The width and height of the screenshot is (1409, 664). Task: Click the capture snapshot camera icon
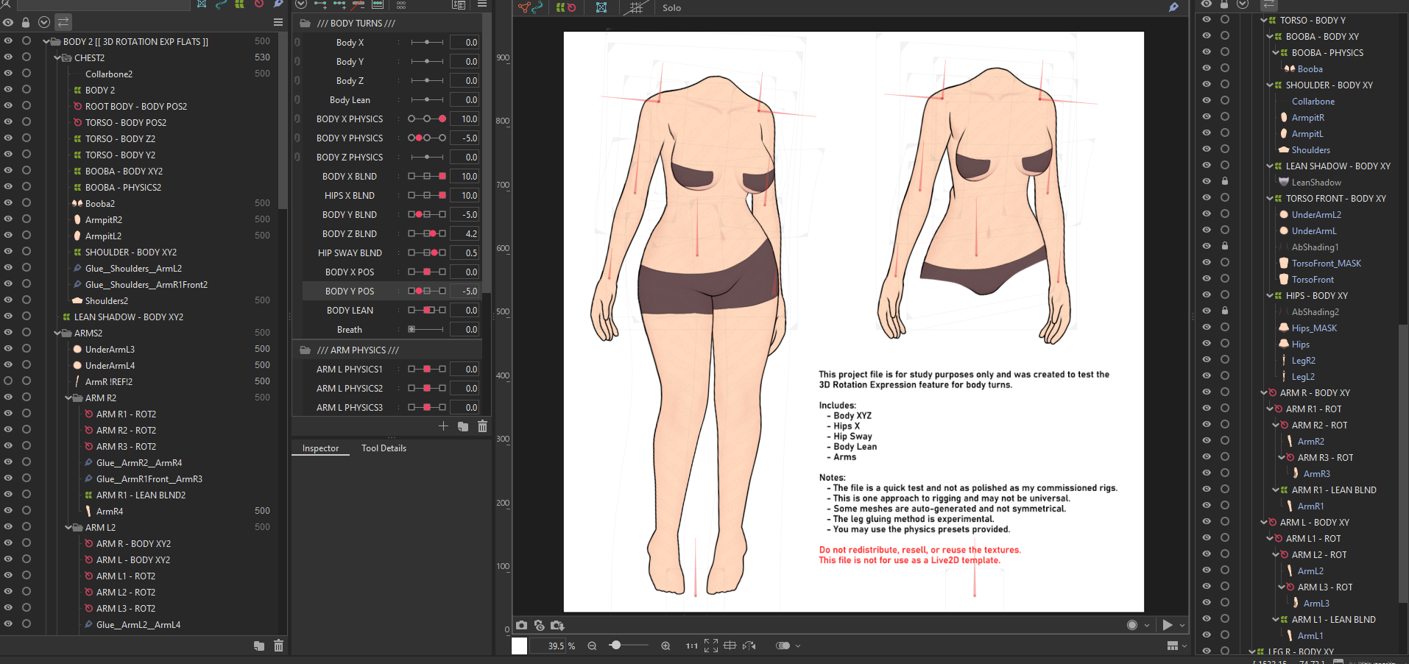pos(521,625)
